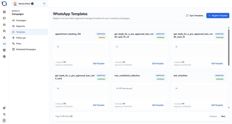This screenshot has width=232, height=124.
Task: Open the sliders settings icon in left rail
Action: coord(4,114)
